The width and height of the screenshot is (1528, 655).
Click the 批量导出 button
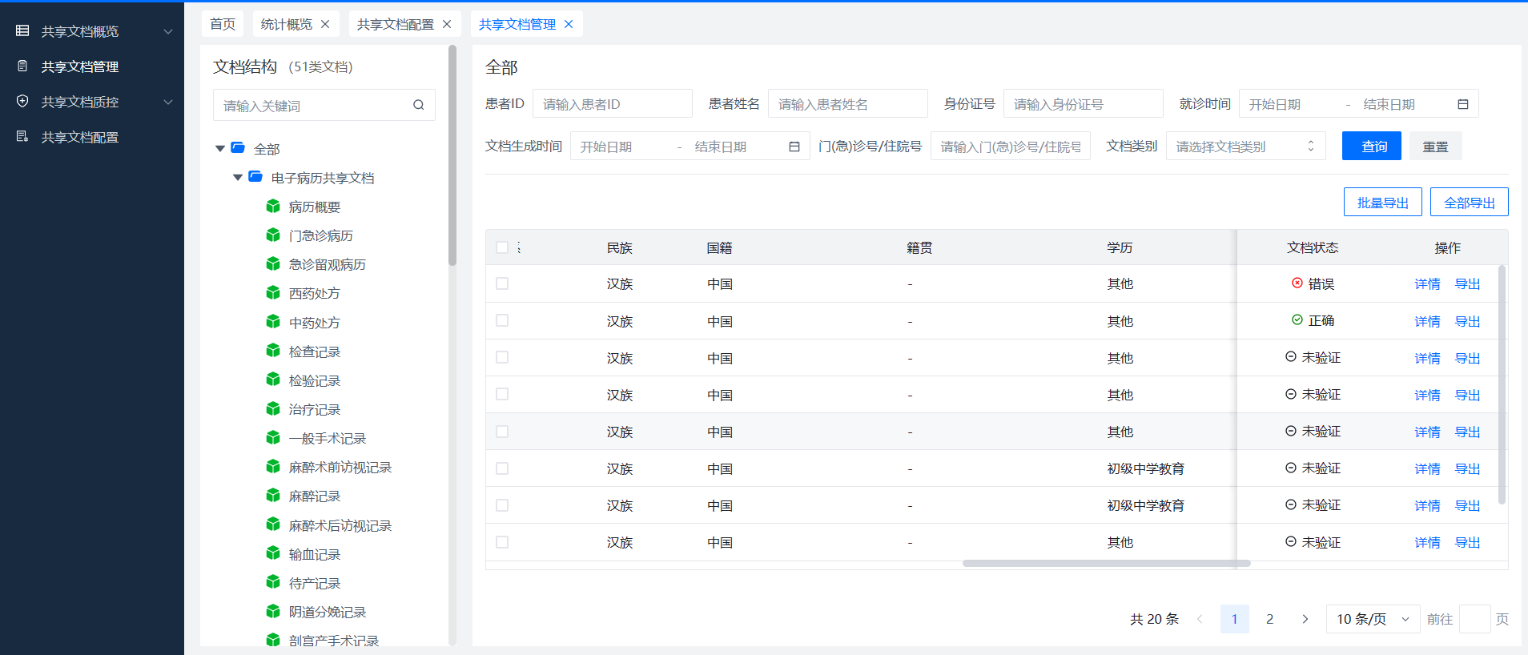(1383, 203)
